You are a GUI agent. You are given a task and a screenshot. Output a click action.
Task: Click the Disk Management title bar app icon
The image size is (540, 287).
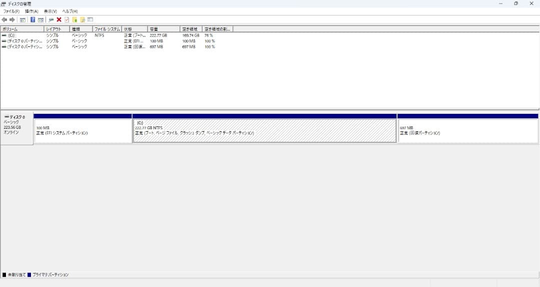click(3, 4)
